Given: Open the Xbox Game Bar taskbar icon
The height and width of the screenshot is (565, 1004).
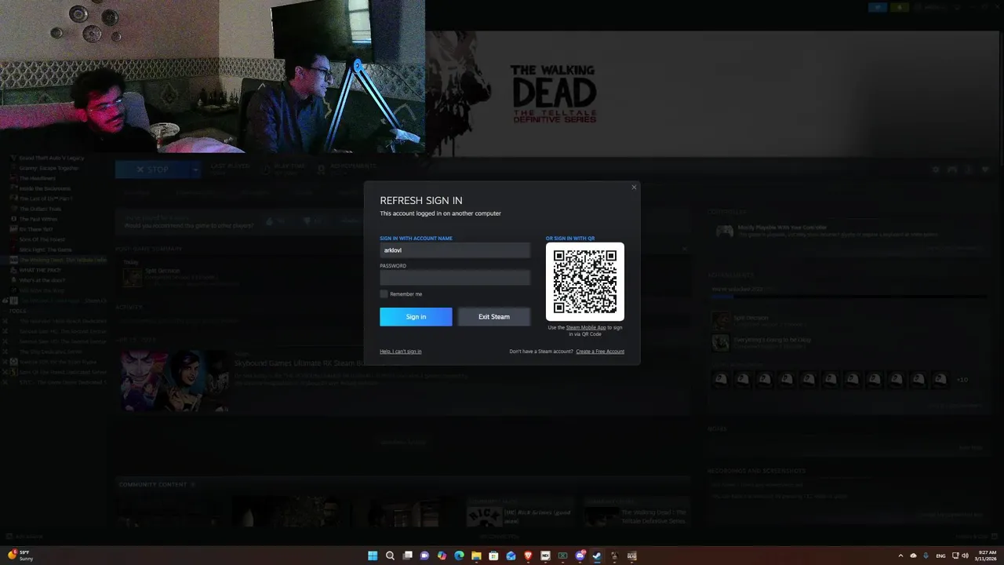Looking at the screenshot, I should pos(562,556).
